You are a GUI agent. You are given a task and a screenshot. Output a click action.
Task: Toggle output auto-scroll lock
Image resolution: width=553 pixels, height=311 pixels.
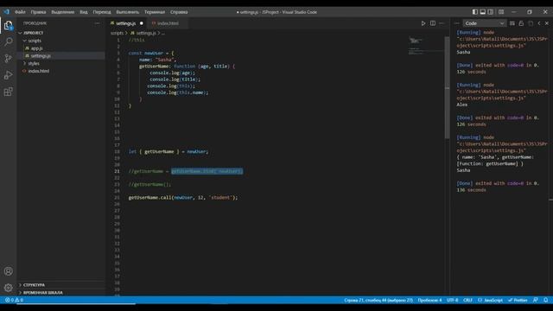521,23
